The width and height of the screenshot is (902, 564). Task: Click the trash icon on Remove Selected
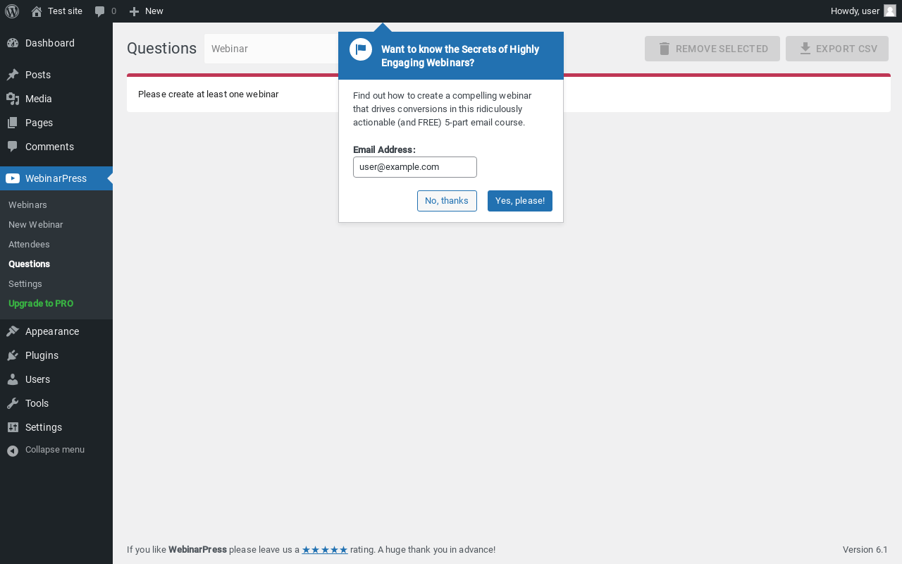pyautogui.click(x=664, y=49)
